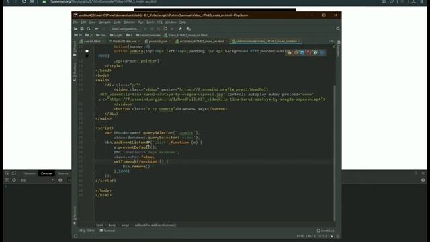
Task: Click the Settings wrench icon
Action: point(180,28)
